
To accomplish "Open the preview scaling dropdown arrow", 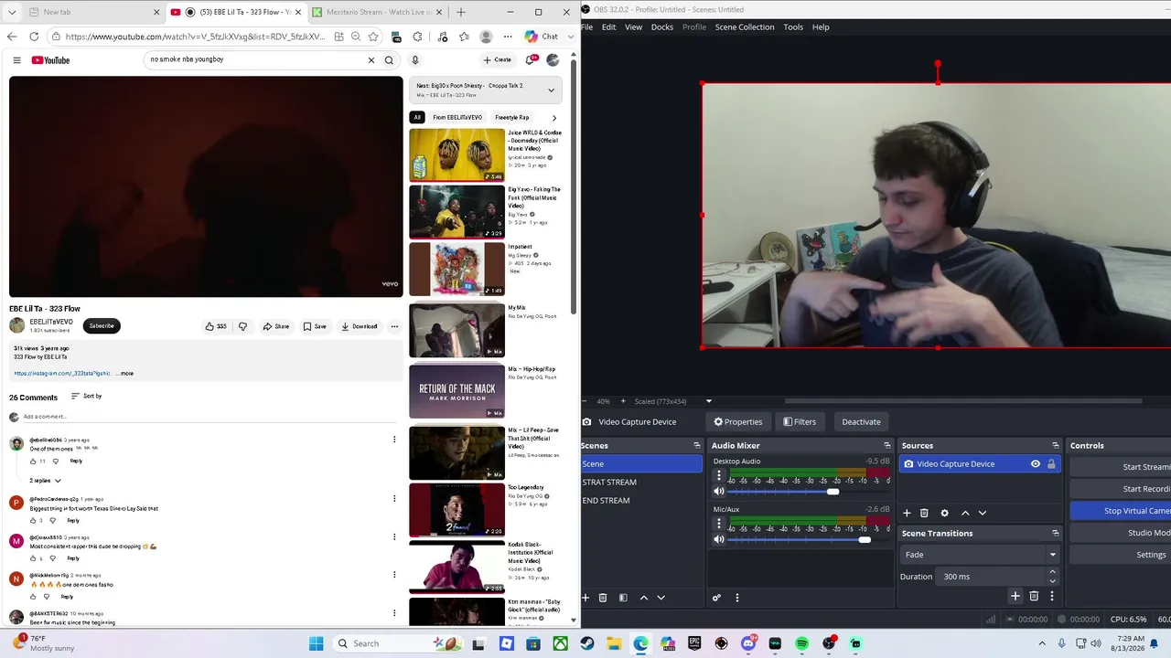I will [708, 401].
